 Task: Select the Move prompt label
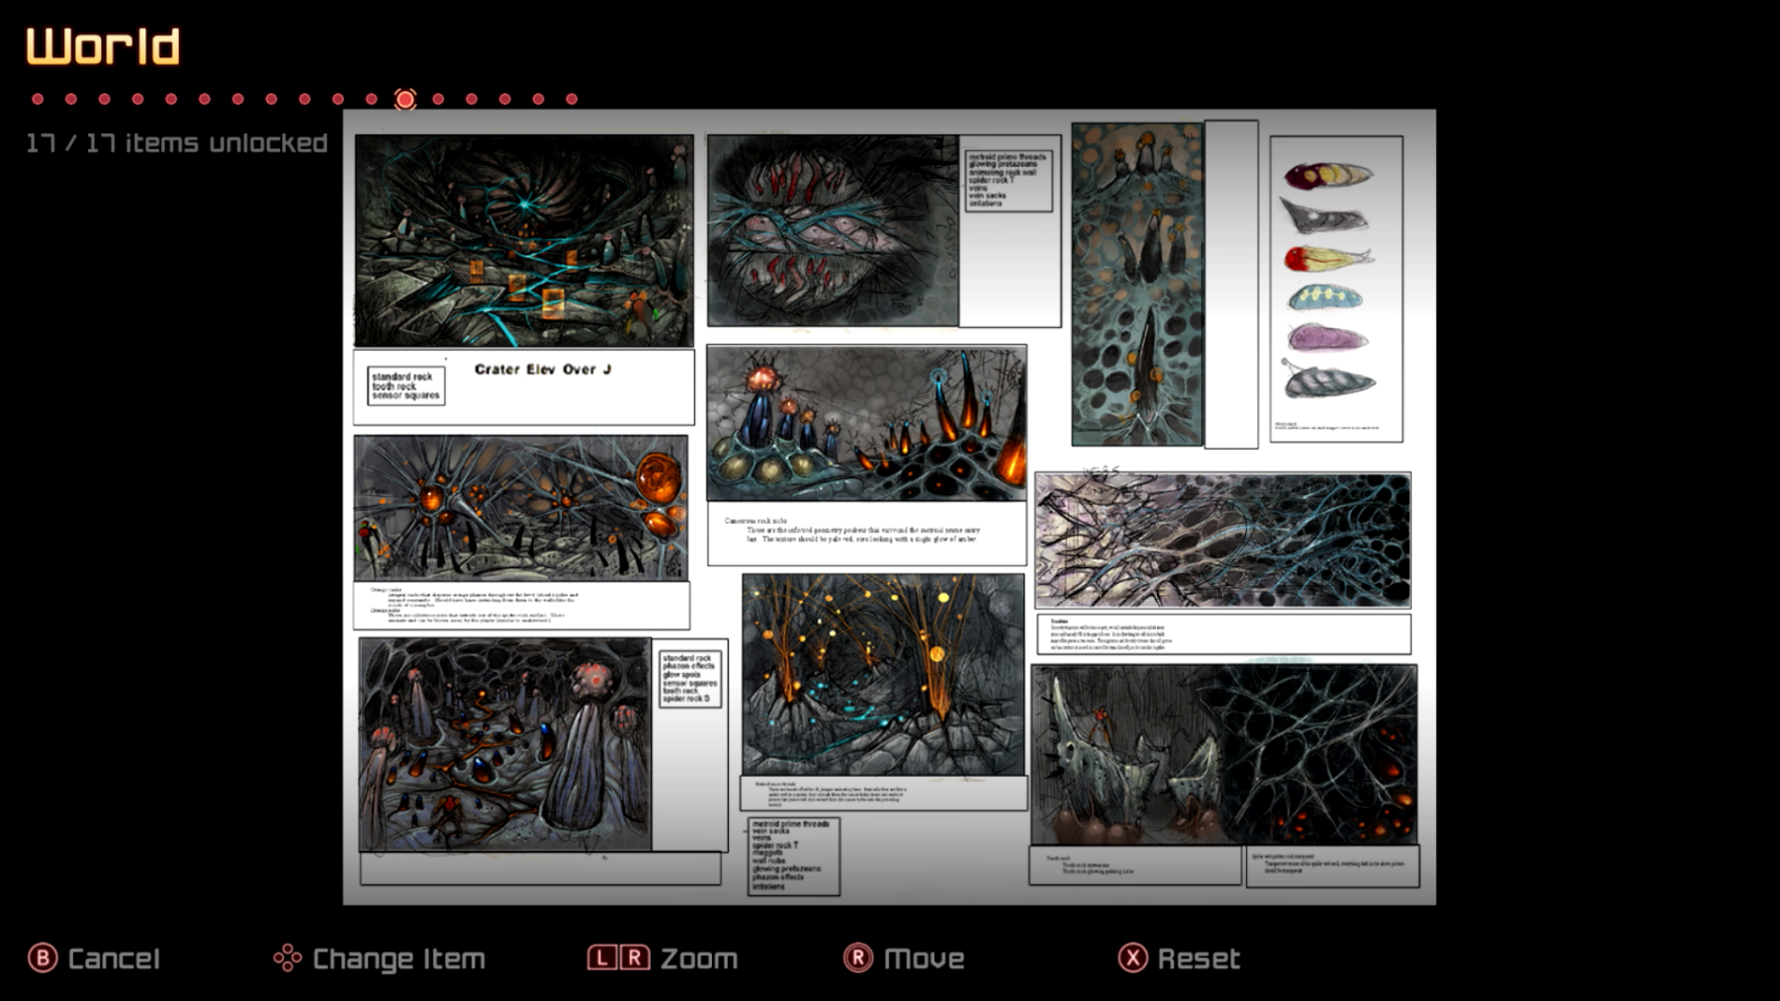(924, 959)
